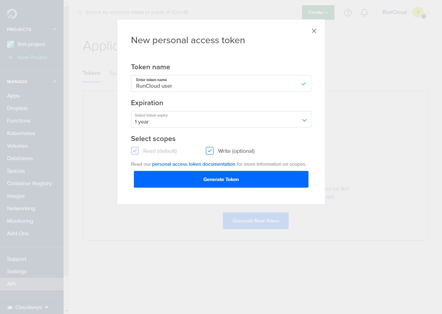Click the Cloudways cloud icon
Viewport: 442px width, 314px height.
click(x=10, y=307)
